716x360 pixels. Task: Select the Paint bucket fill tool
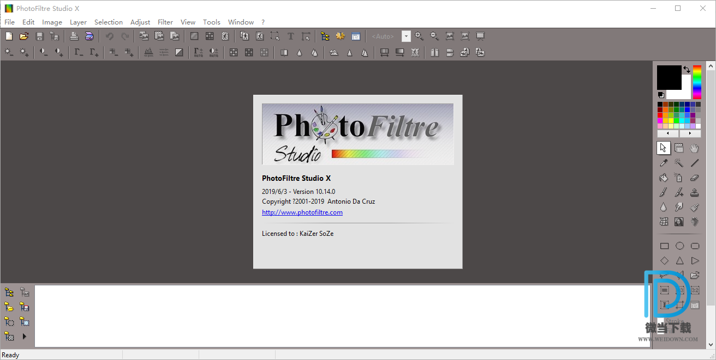pyautogui.click(x=664, y=178)
